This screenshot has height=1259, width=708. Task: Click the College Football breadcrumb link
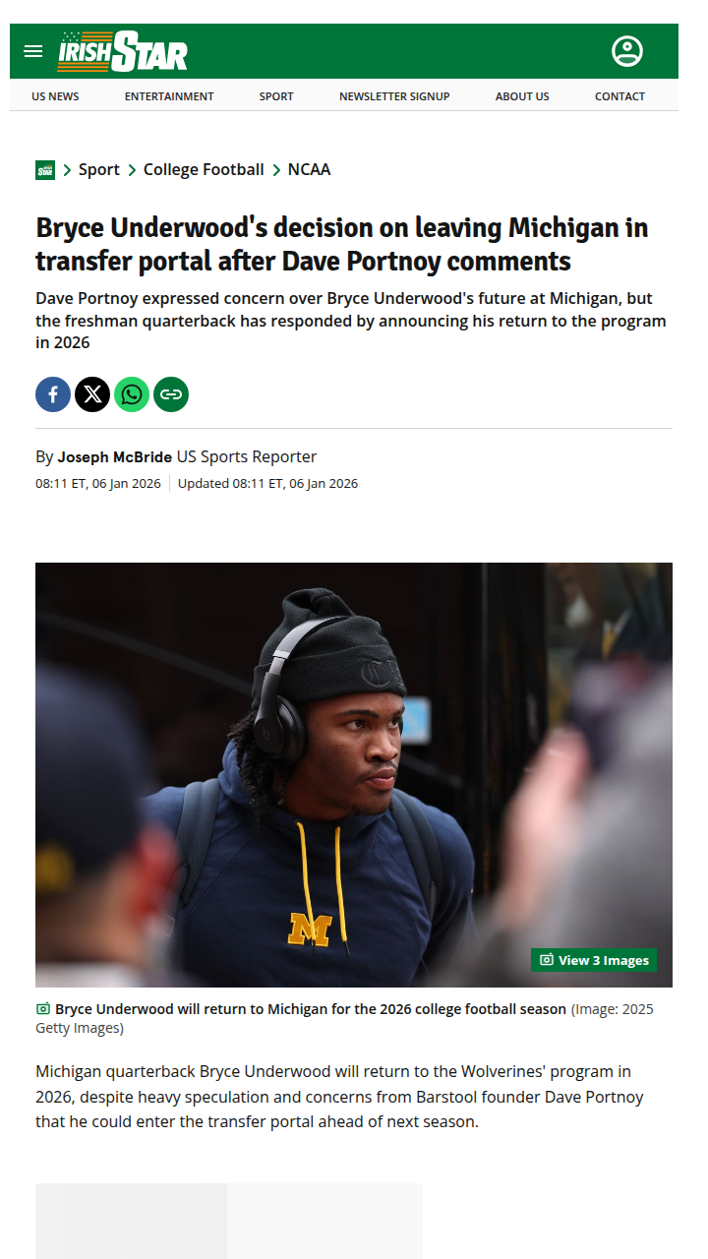(204, 169)
